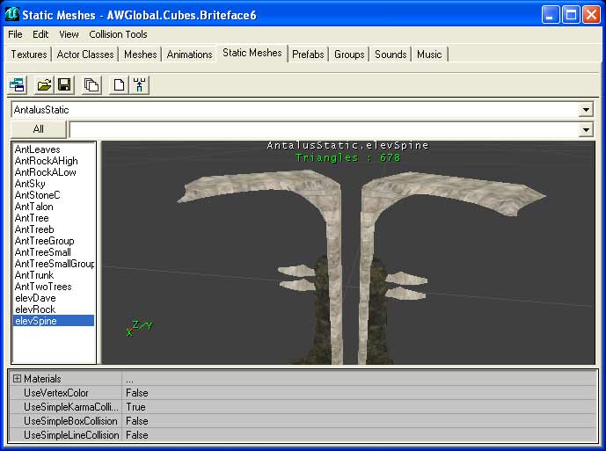Switch to the Textures tab
This screenshot has width=606, height=451.
29,55
